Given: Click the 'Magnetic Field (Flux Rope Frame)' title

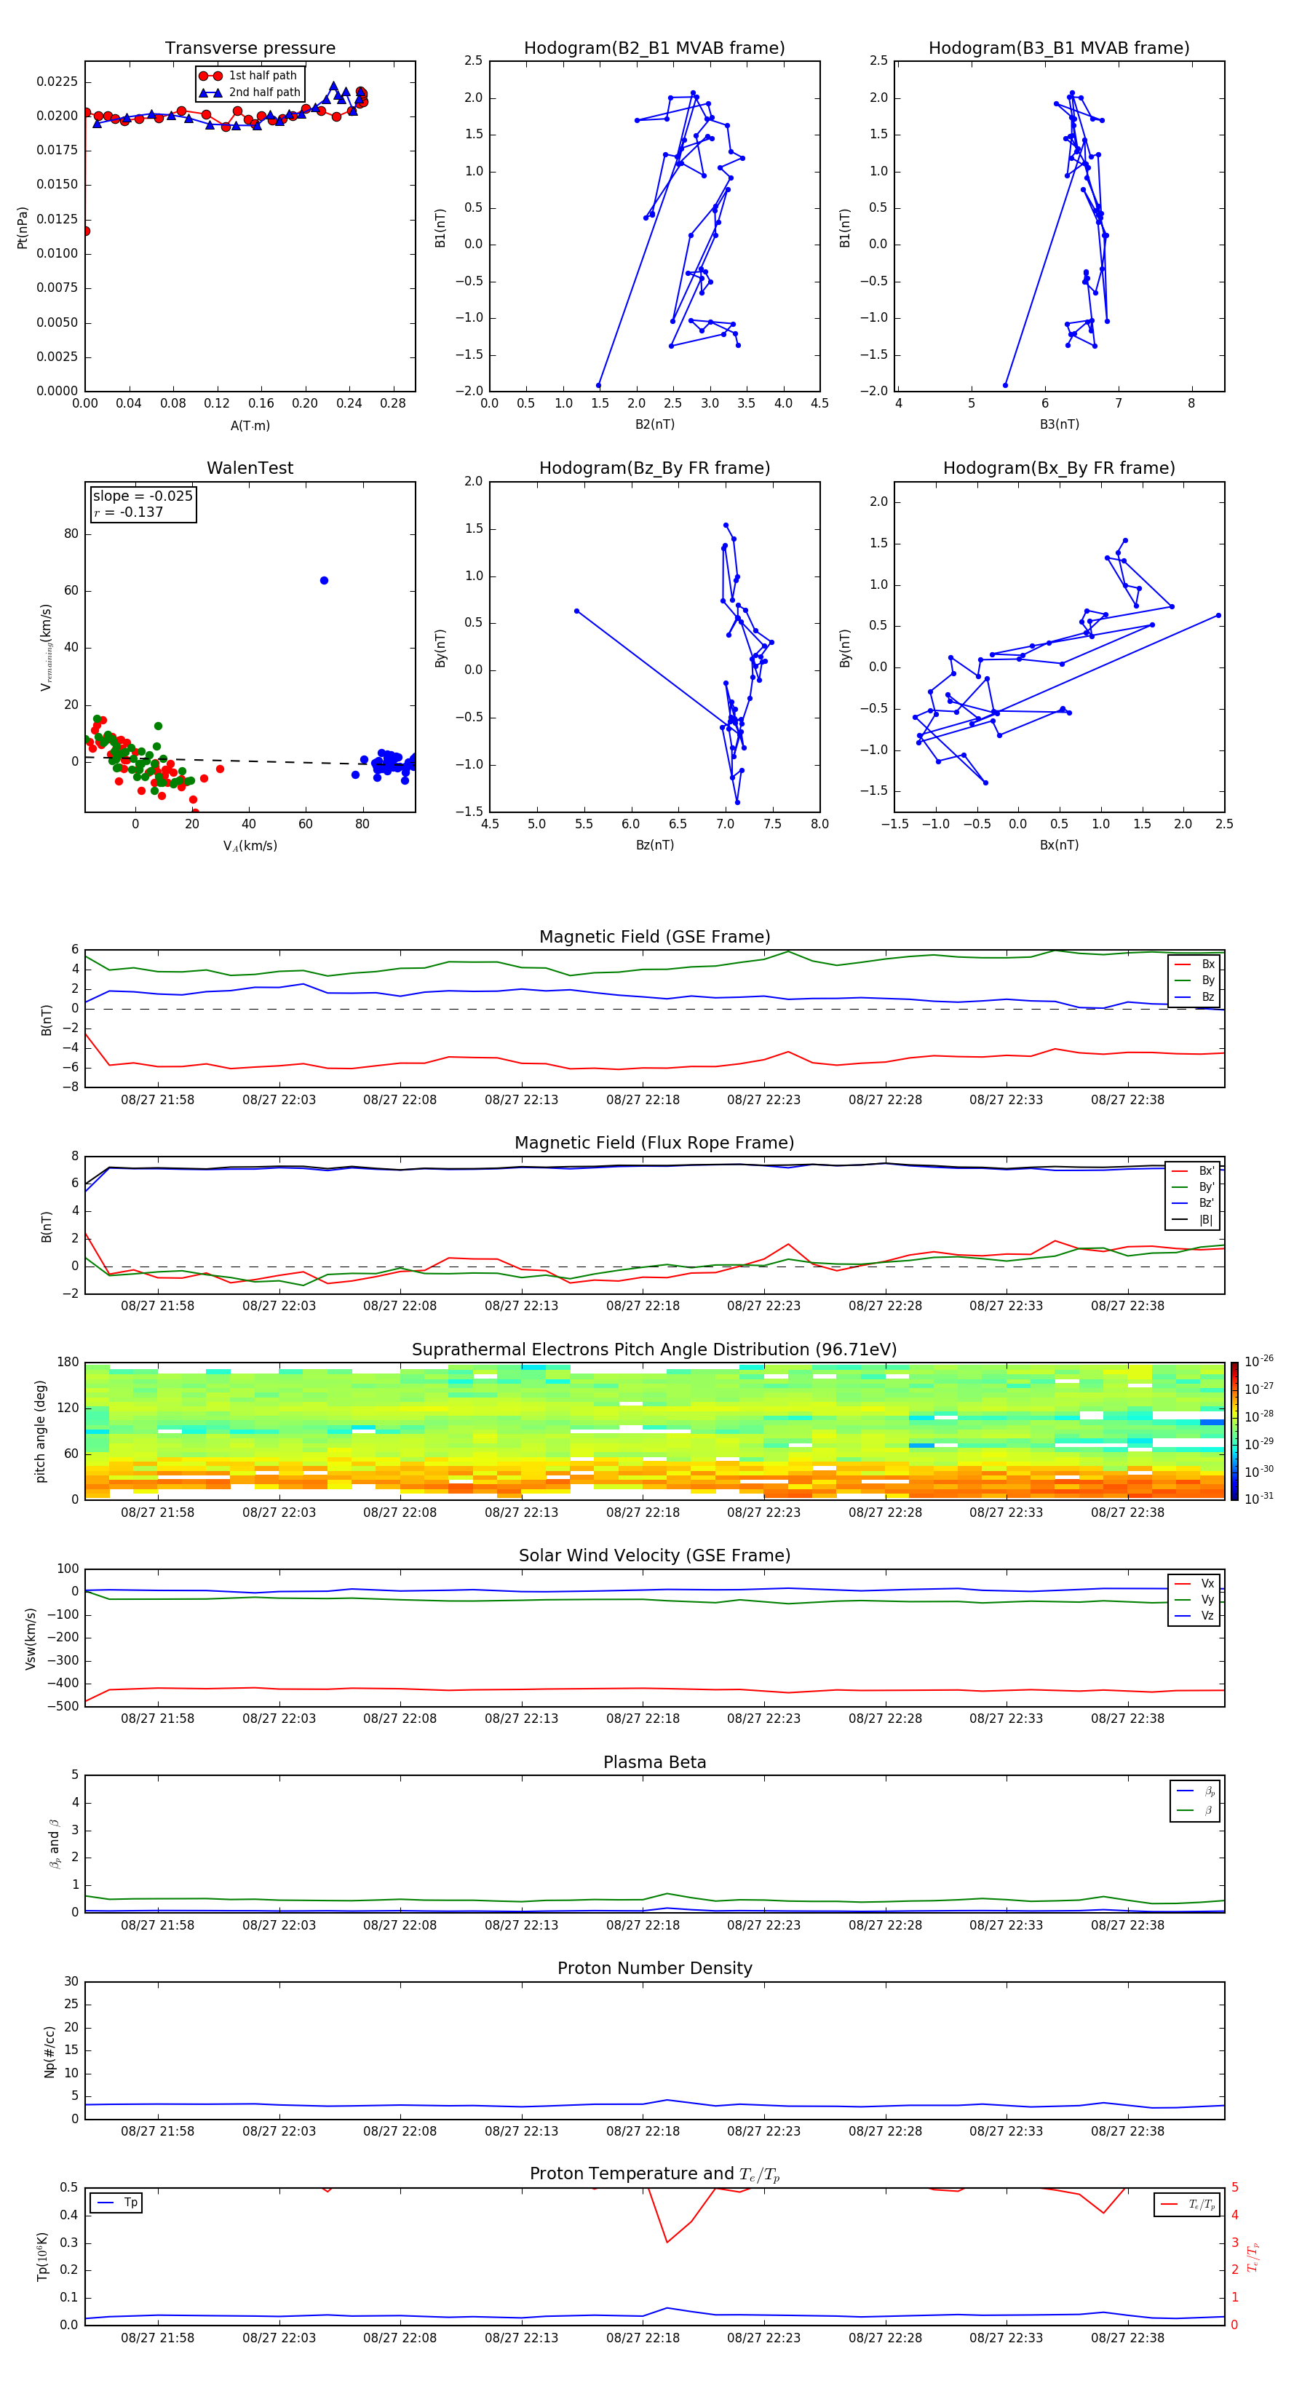Looking at the screenshot, I should pyautogui.click(x=654, y=1143).
